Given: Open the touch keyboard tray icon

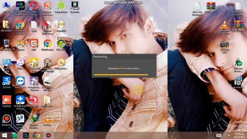Looking at the screenshot, I should (x=219, y=136).
